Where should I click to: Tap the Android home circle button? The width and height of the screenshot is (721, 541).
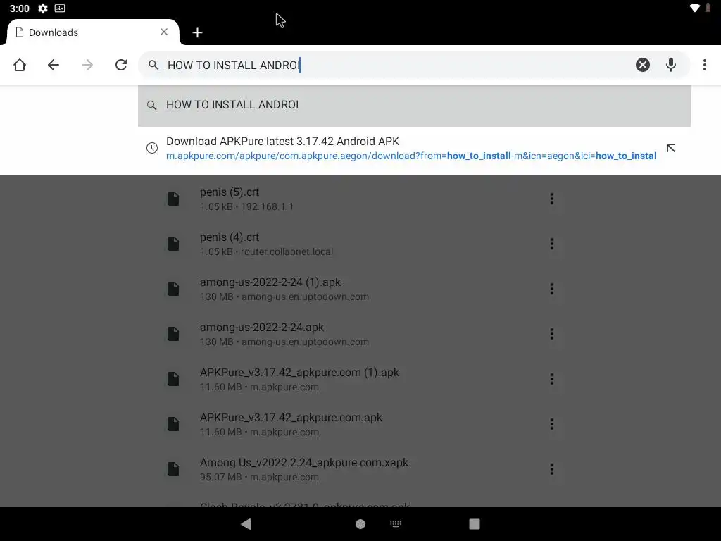click(x=360, y=524)
